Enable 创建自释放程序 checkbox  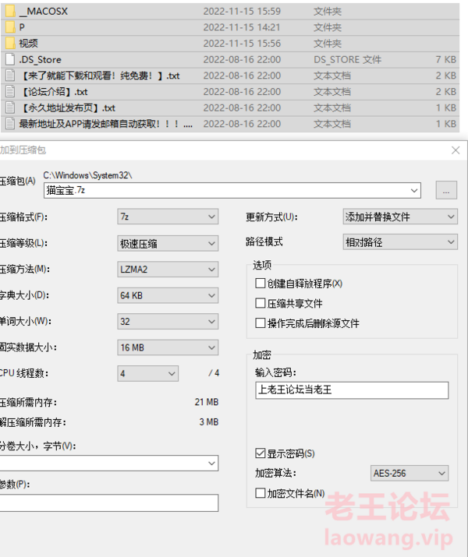[x=261, y=283]
